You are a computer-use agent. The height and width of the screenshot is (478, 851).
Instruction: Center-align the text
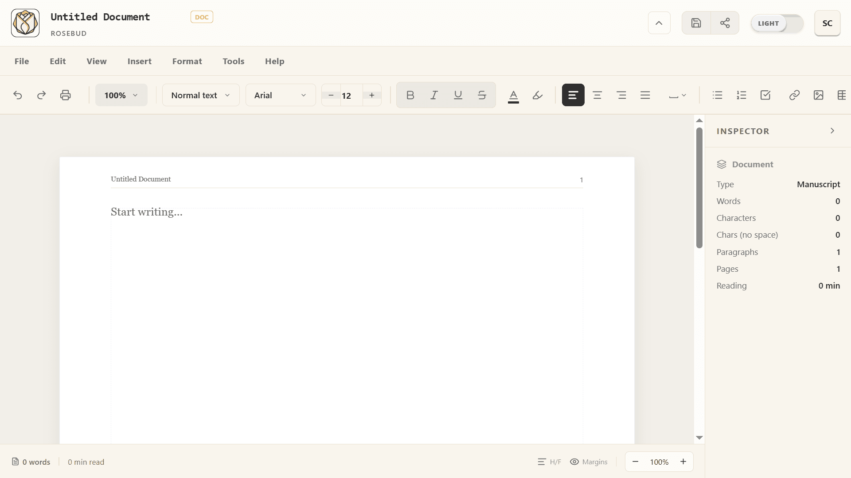tap(597, 95)
